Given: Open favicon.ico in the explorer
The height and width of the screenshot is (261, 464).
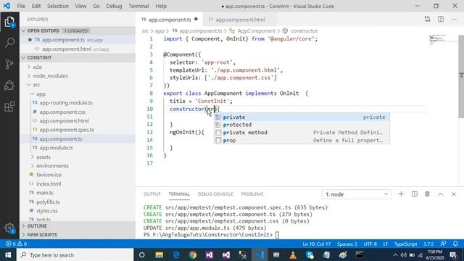Looking at the screenshot, I should [x=78, y=175].
